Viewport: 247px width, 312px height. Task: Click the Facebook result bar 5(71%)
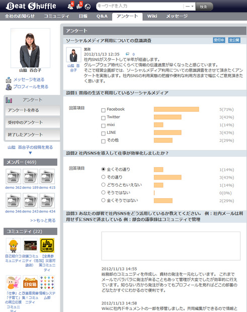pyautogui.click(x=177, y=109)
